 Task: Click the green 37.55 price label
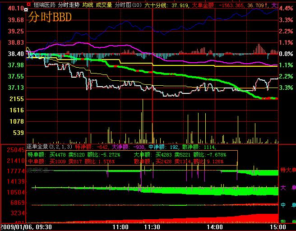pyautogui.click(x=16, y=76)
